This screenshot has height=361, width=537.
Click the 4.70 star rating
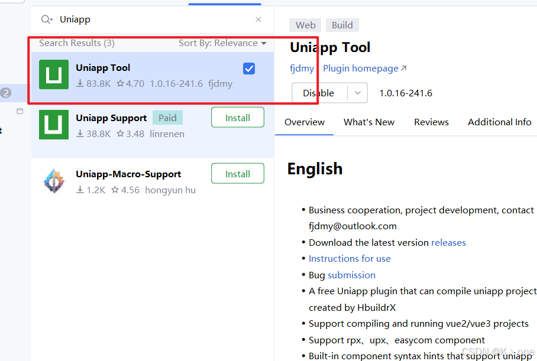click(x=130, y=84)
